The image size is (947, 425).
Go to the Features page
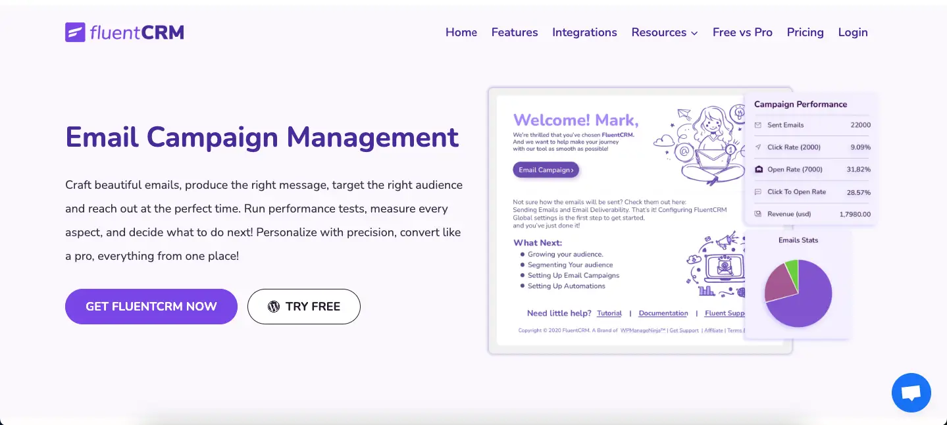[x=515, y=32]
